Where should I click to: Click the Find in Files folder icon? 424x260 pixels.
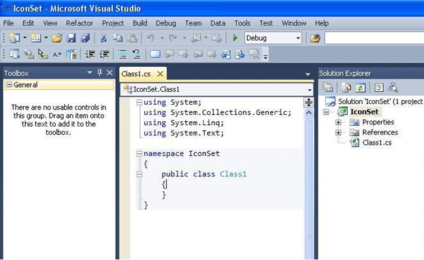click(x=315, y=38)
